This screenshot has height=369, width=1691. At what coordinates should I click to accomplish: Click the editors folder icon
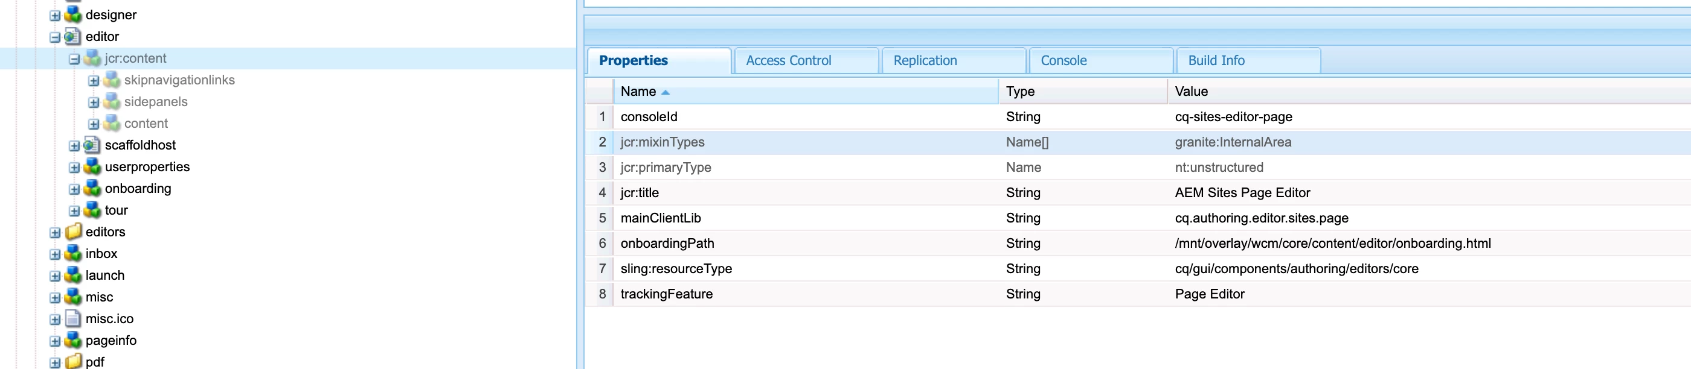(x=73, y=232)
